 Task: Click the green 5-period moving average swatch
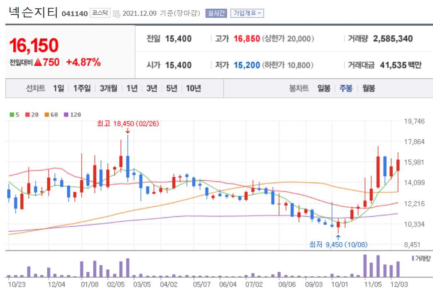[x=12, y=115]
